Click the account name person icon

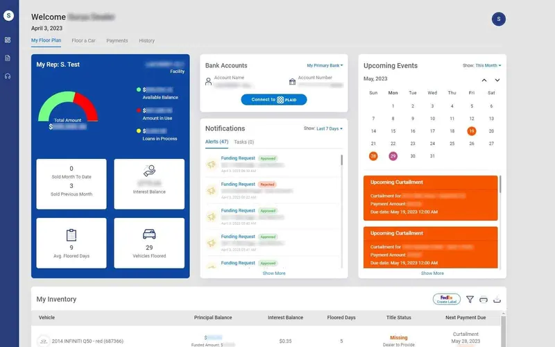[209, 81]
